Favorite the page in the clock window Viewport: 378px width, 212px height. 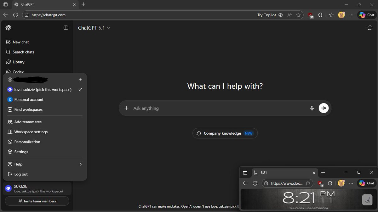click(308, 183)
